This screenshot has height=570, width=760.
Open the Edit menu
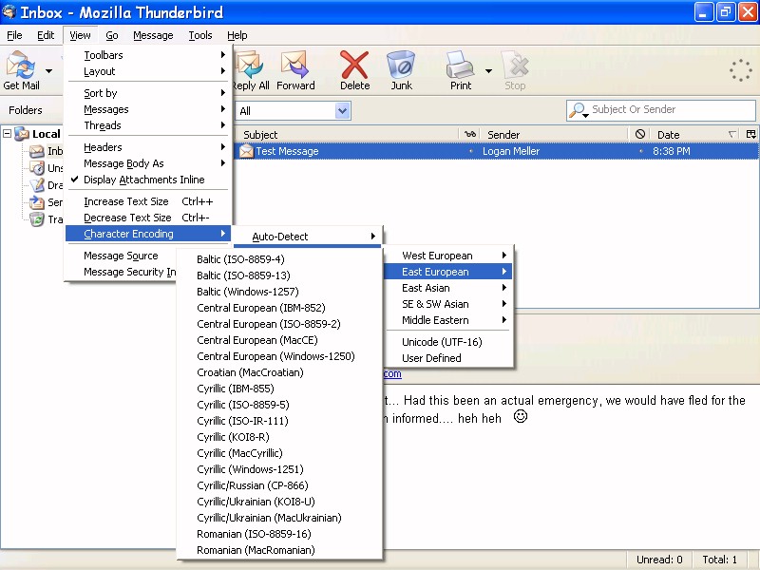(x=46, y=35)
